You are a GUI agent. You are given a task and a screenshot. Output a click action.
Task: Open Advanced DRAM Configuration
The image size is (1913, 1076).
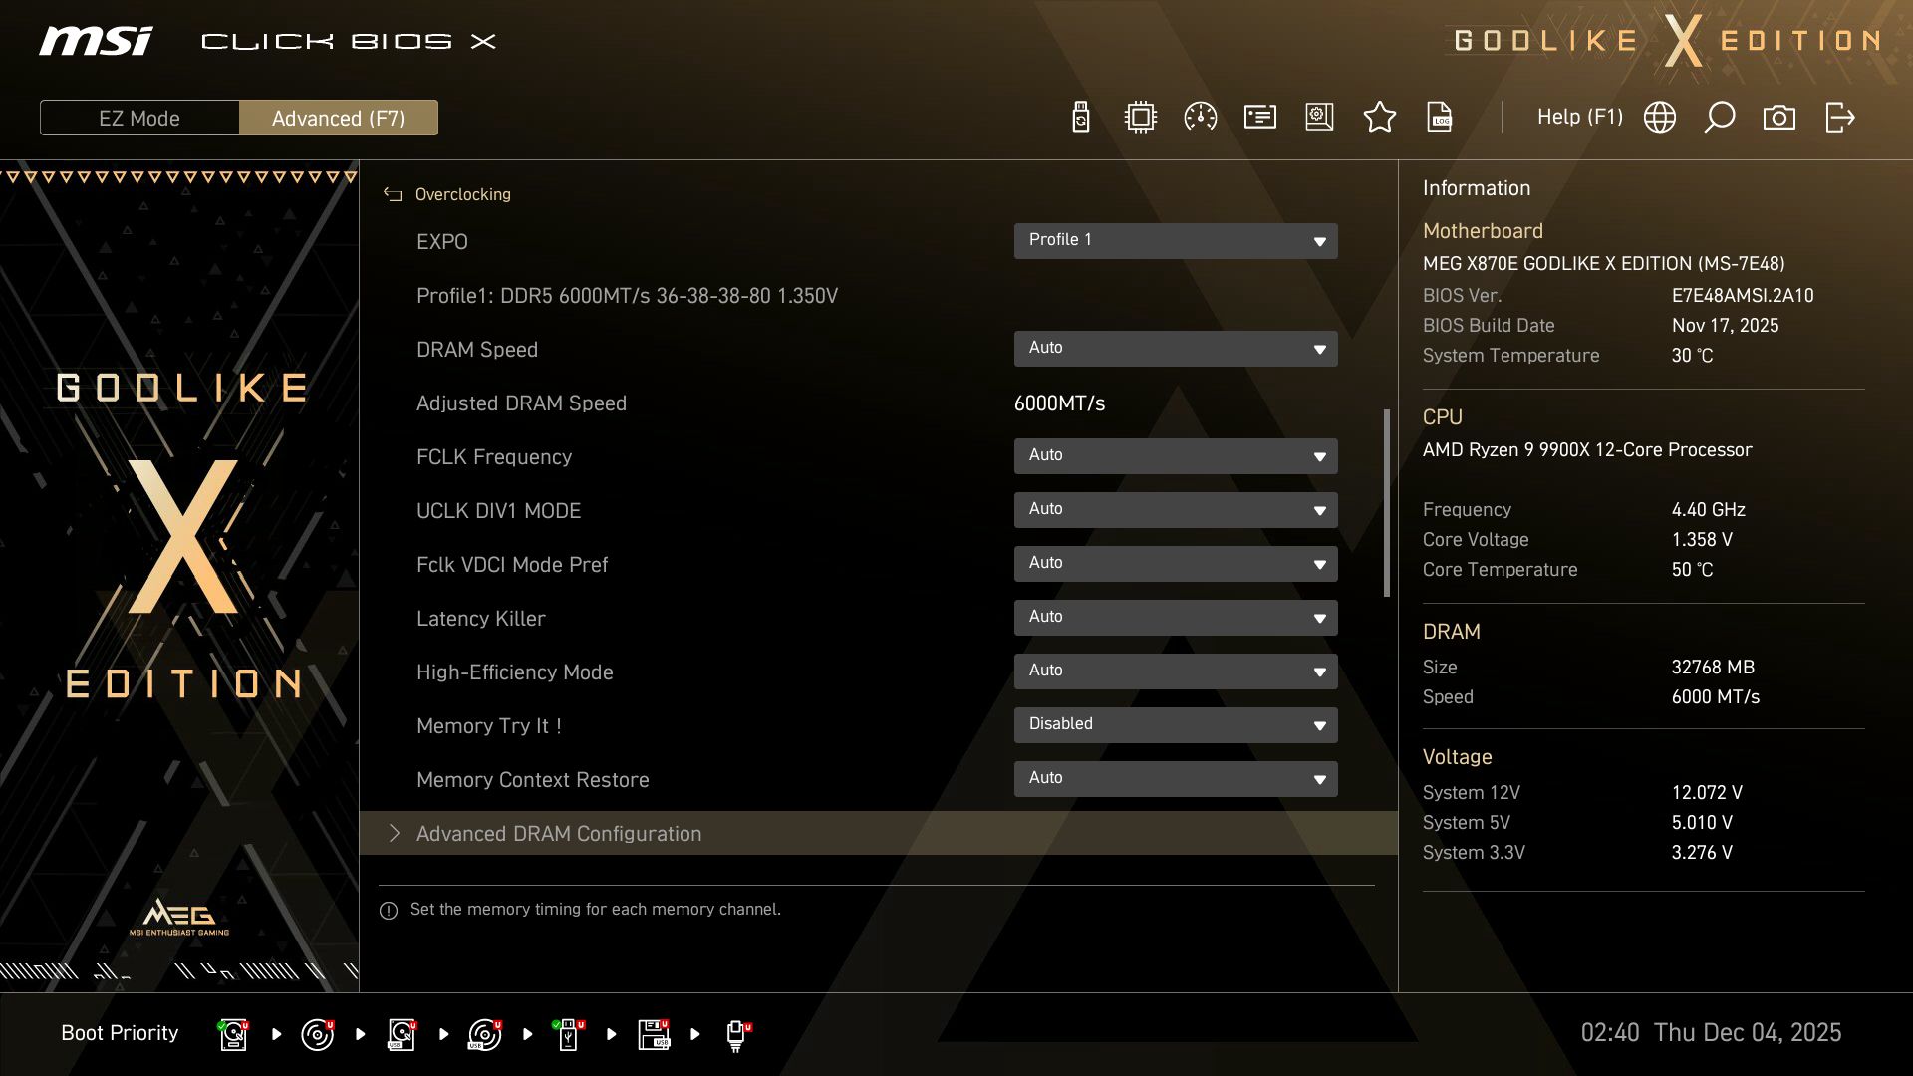click(559, 834)
